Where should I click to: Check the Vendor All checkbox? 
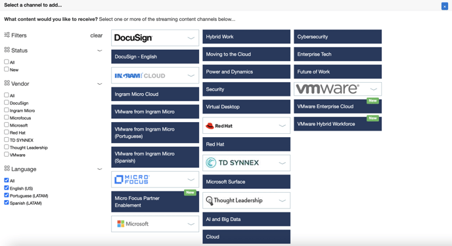[x=7, y=95]
